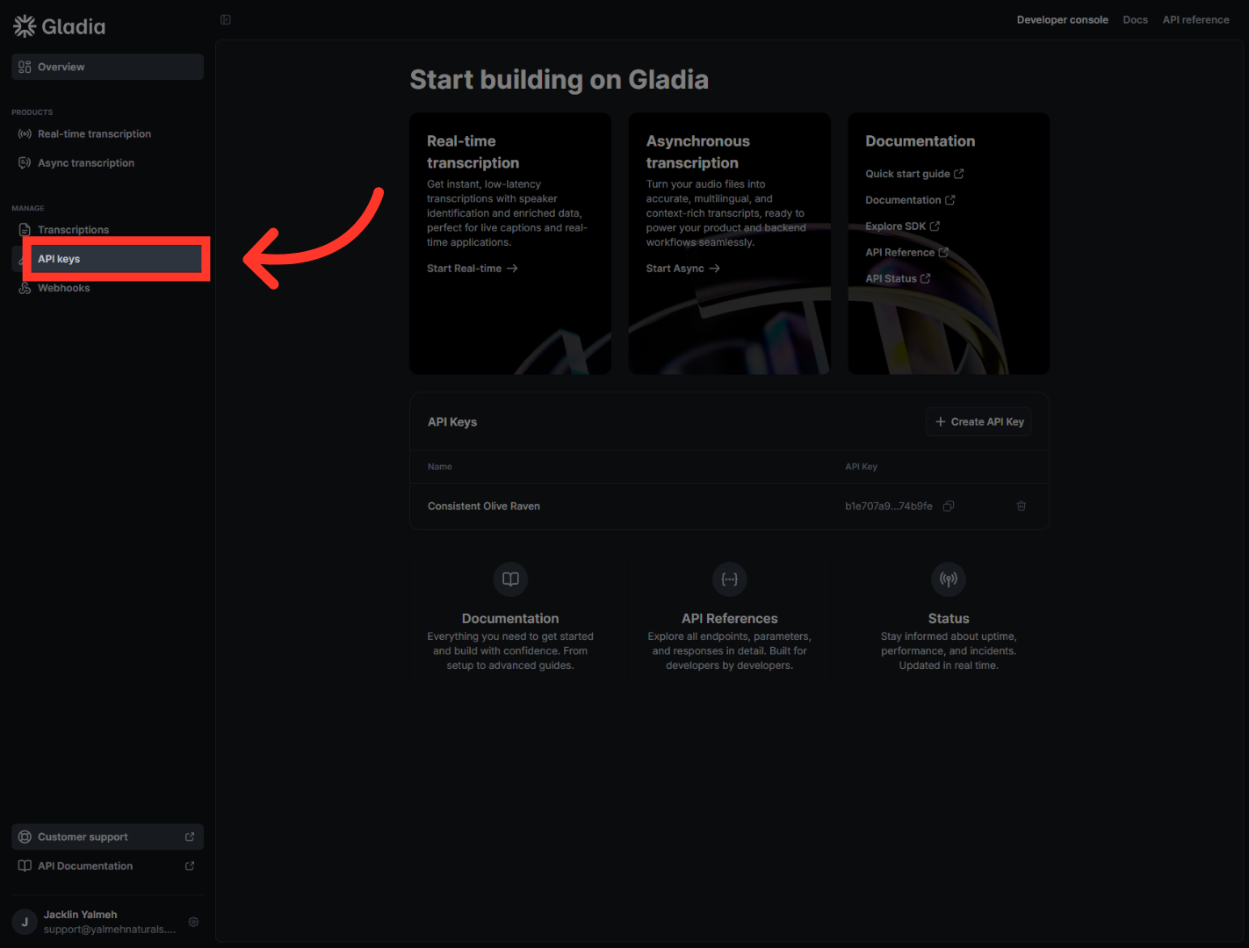The width and height of the screenshot is (1249, 948).
Task: Click the API Documentation external-link icon
Action: [190, 865]
